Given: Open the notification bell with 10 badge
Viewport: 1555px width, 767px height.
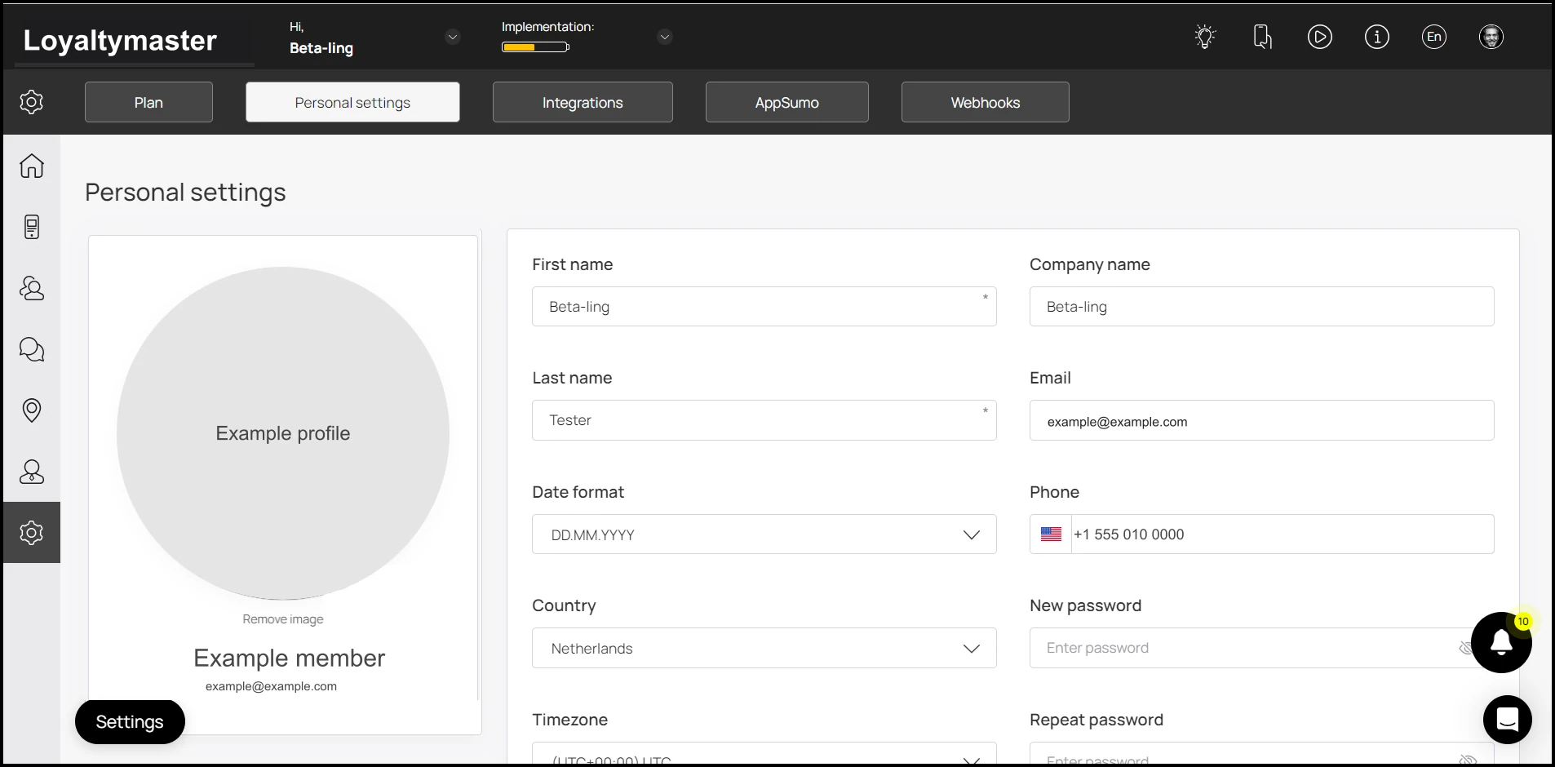Looking at the screenshot, I should click(x=1501, y=643).
